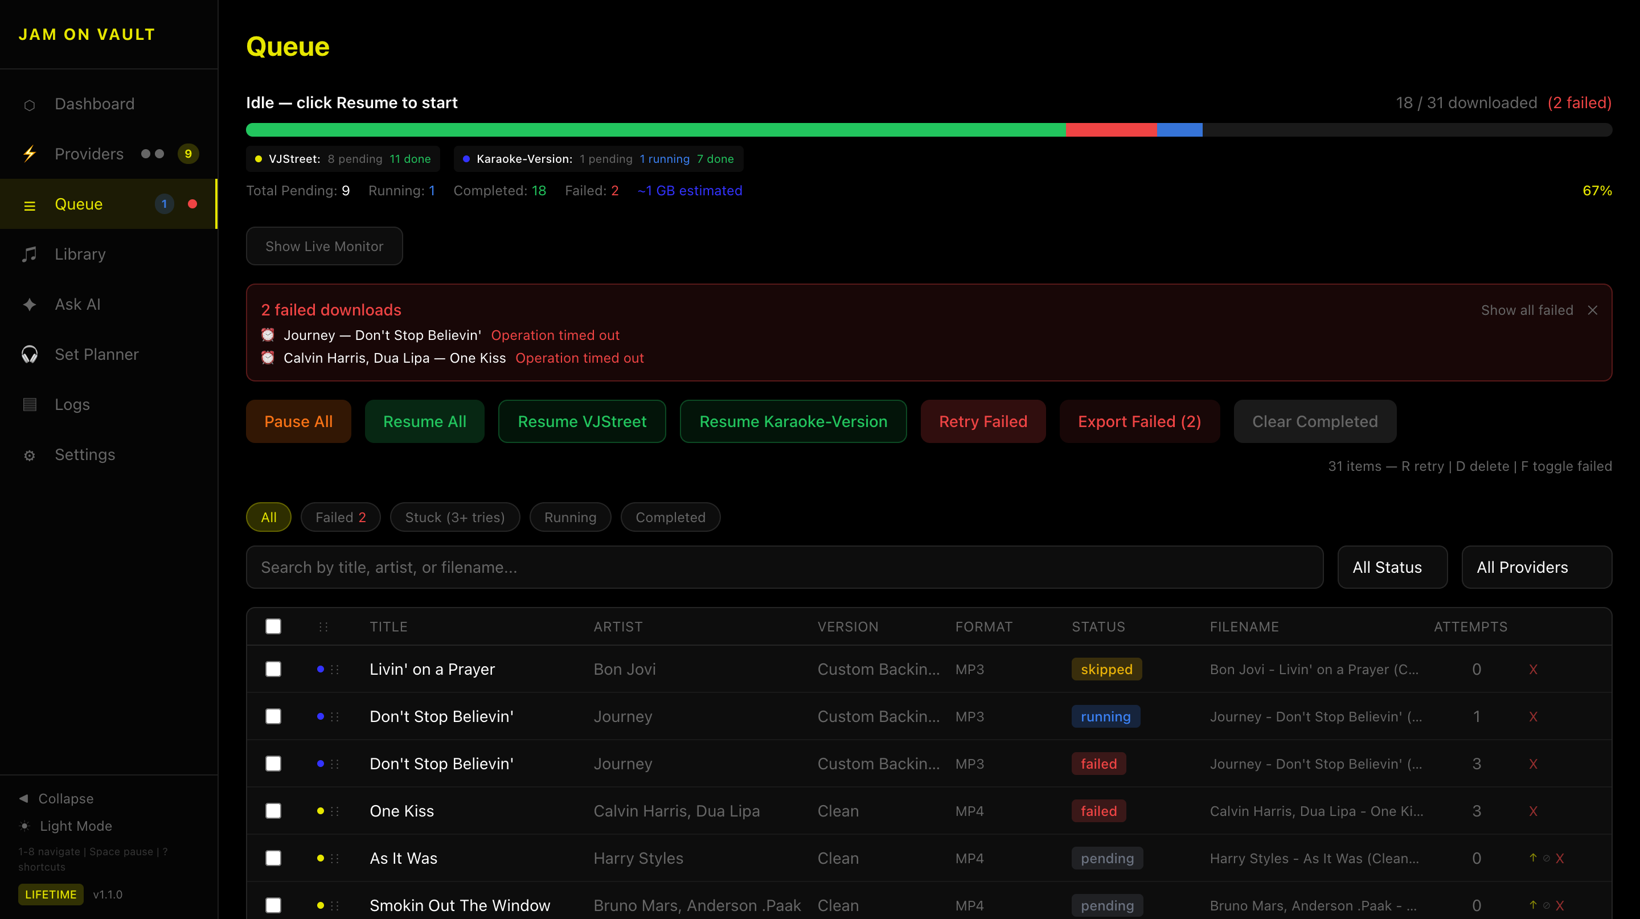
Task: Delete the One Kiss row via red X
Action: pyautogui.click(x=1533, y=811)
